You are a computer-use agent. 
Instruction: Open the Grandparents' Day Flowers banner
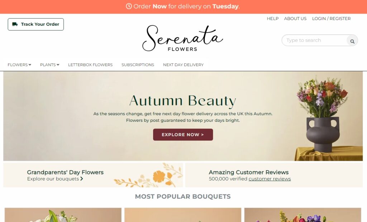pyautogui.click(x=93, y=175)
